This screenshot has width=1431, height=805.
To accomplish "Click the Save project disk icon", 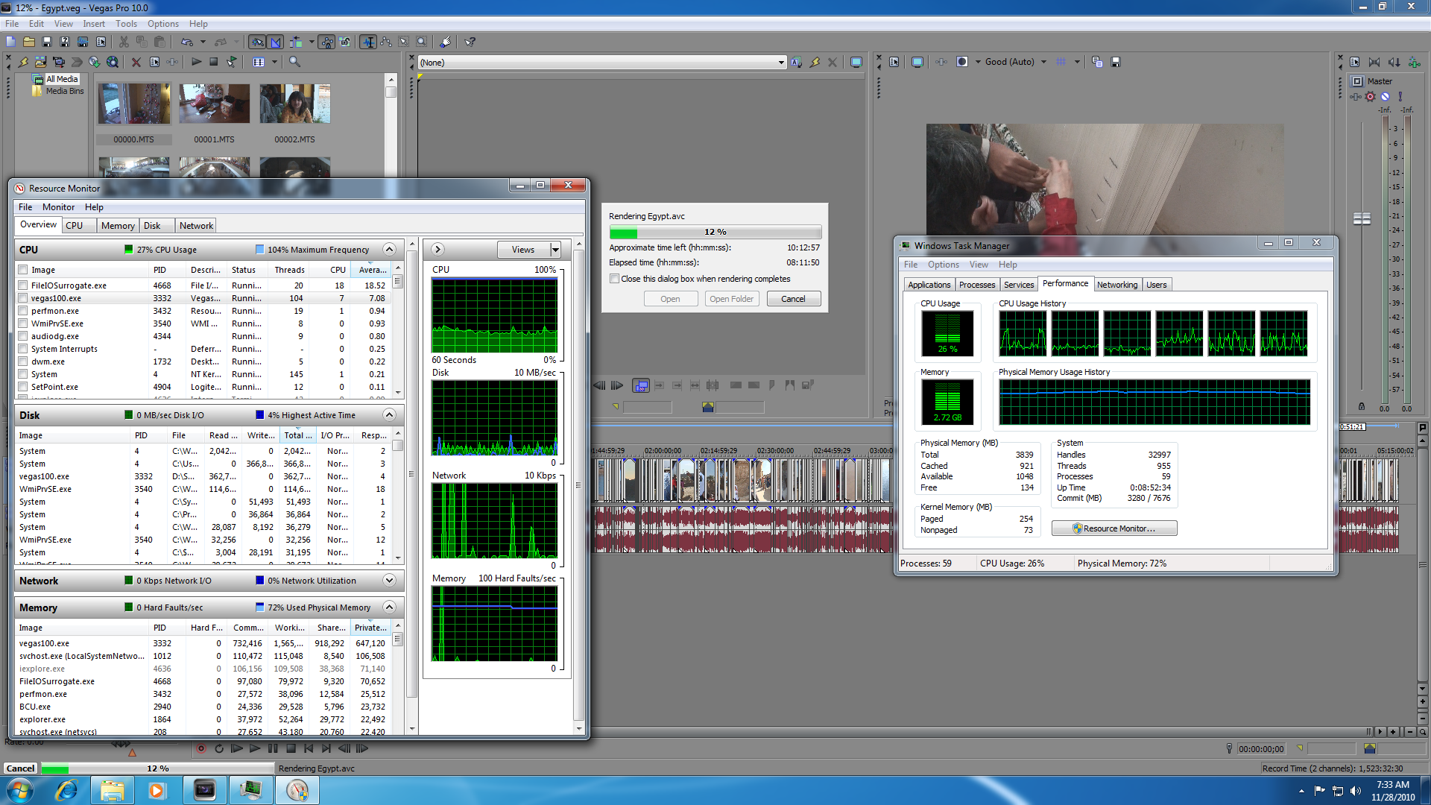I will 47,42.
